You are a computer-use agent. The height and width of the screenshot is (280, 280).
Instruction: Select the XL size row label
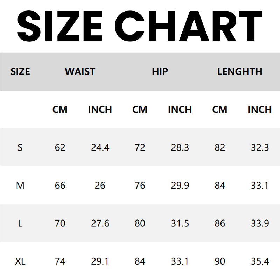coord(20,261)
